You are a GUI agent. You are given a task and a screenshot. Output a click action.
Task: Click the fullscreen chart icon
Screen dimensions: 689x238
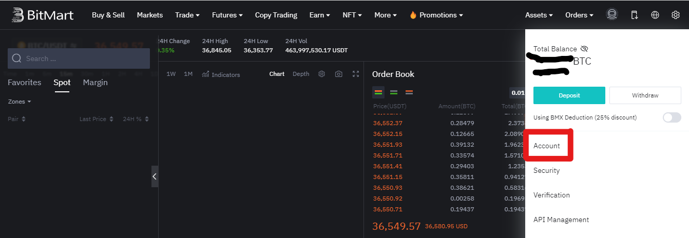click(356, 74)
